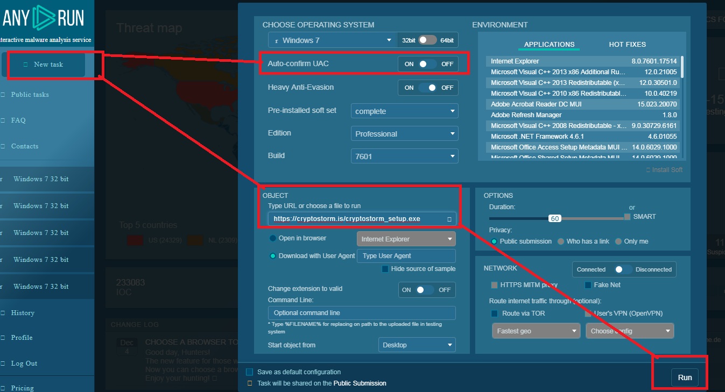Open the New task menu item
725x392 pixels.
tap(43, 65)
